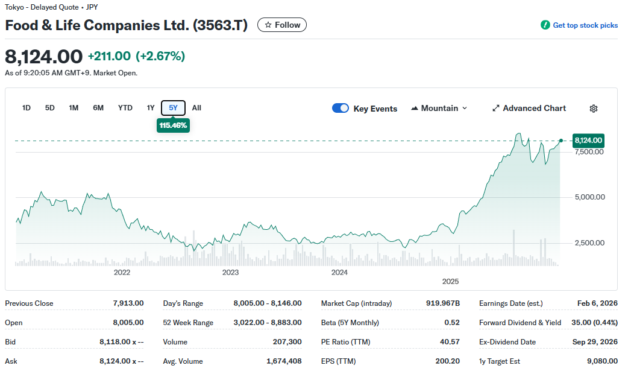Open the chart settings gear icon
Viewport: 628px width, 371px height.
pos(594,109)
